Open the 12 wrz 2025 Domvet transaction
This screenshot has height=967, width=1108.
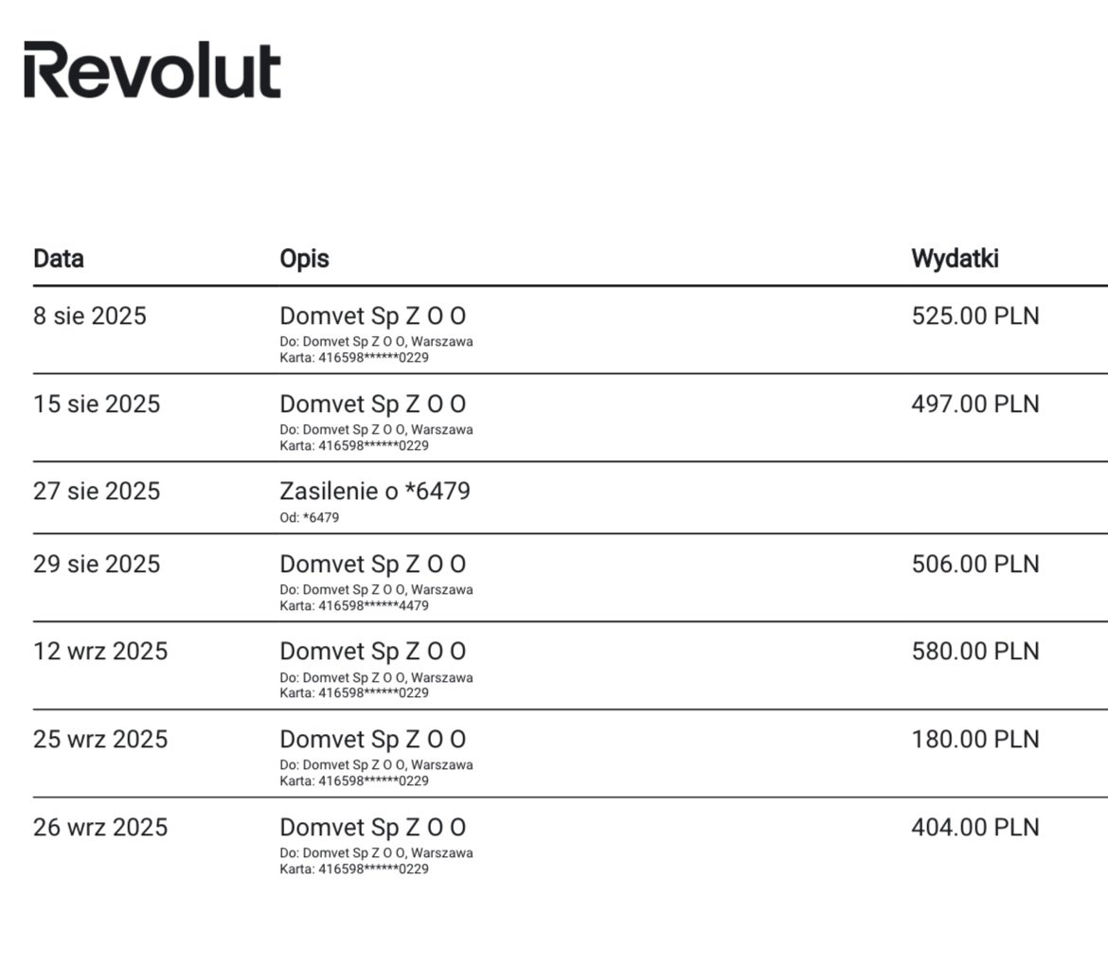[x=570, y=665]
